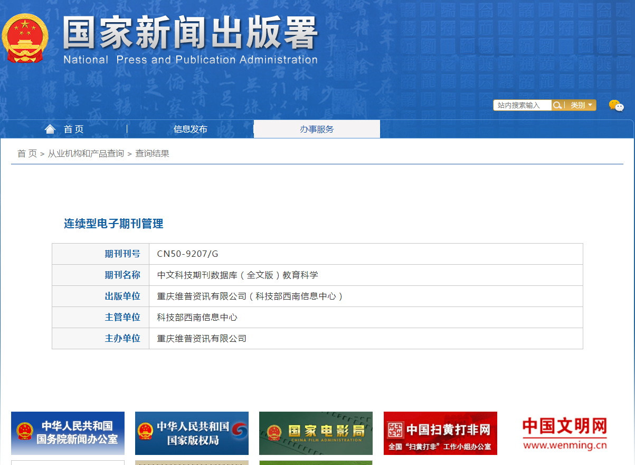Viewport: 635px width, 465px height.
Task: Select the 信息发布 navigation tab
Action: point(190,129)
